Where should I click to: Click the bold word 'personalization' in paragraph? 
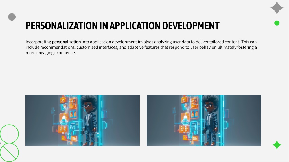click(66, 42)
